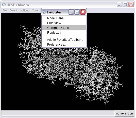Open the Select menu

13,10
